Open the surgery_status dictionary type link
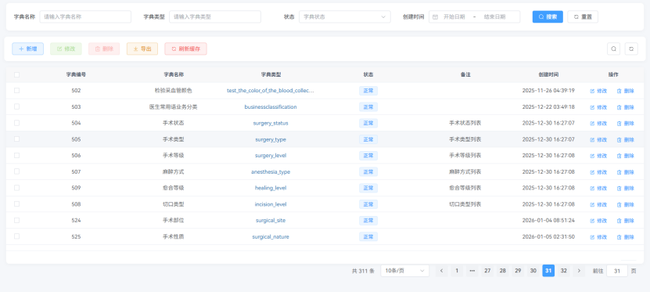 271,123
